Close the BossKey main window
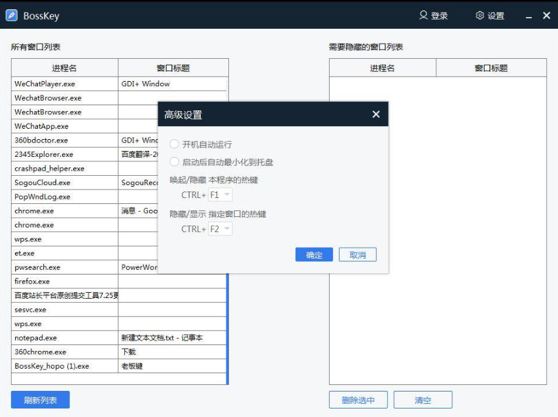The image size is (558, 417). tap(546, 15)
